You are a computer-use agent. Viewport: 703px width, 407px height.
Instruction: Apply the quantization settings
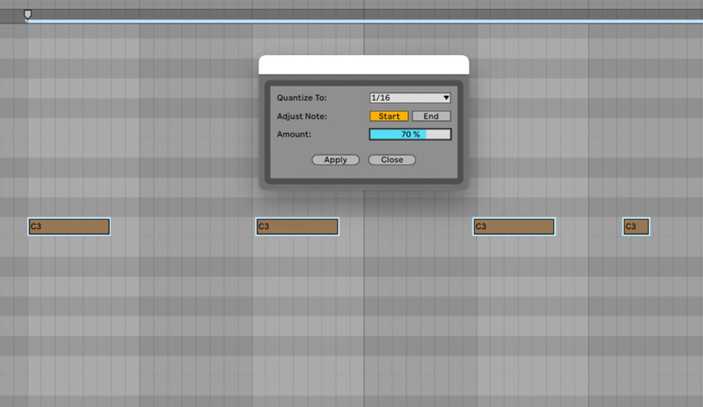point(335,159)
